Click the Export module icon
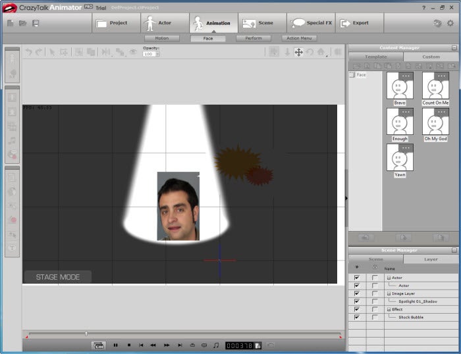Viewport: 461px width, 354px height. [344, 23]
